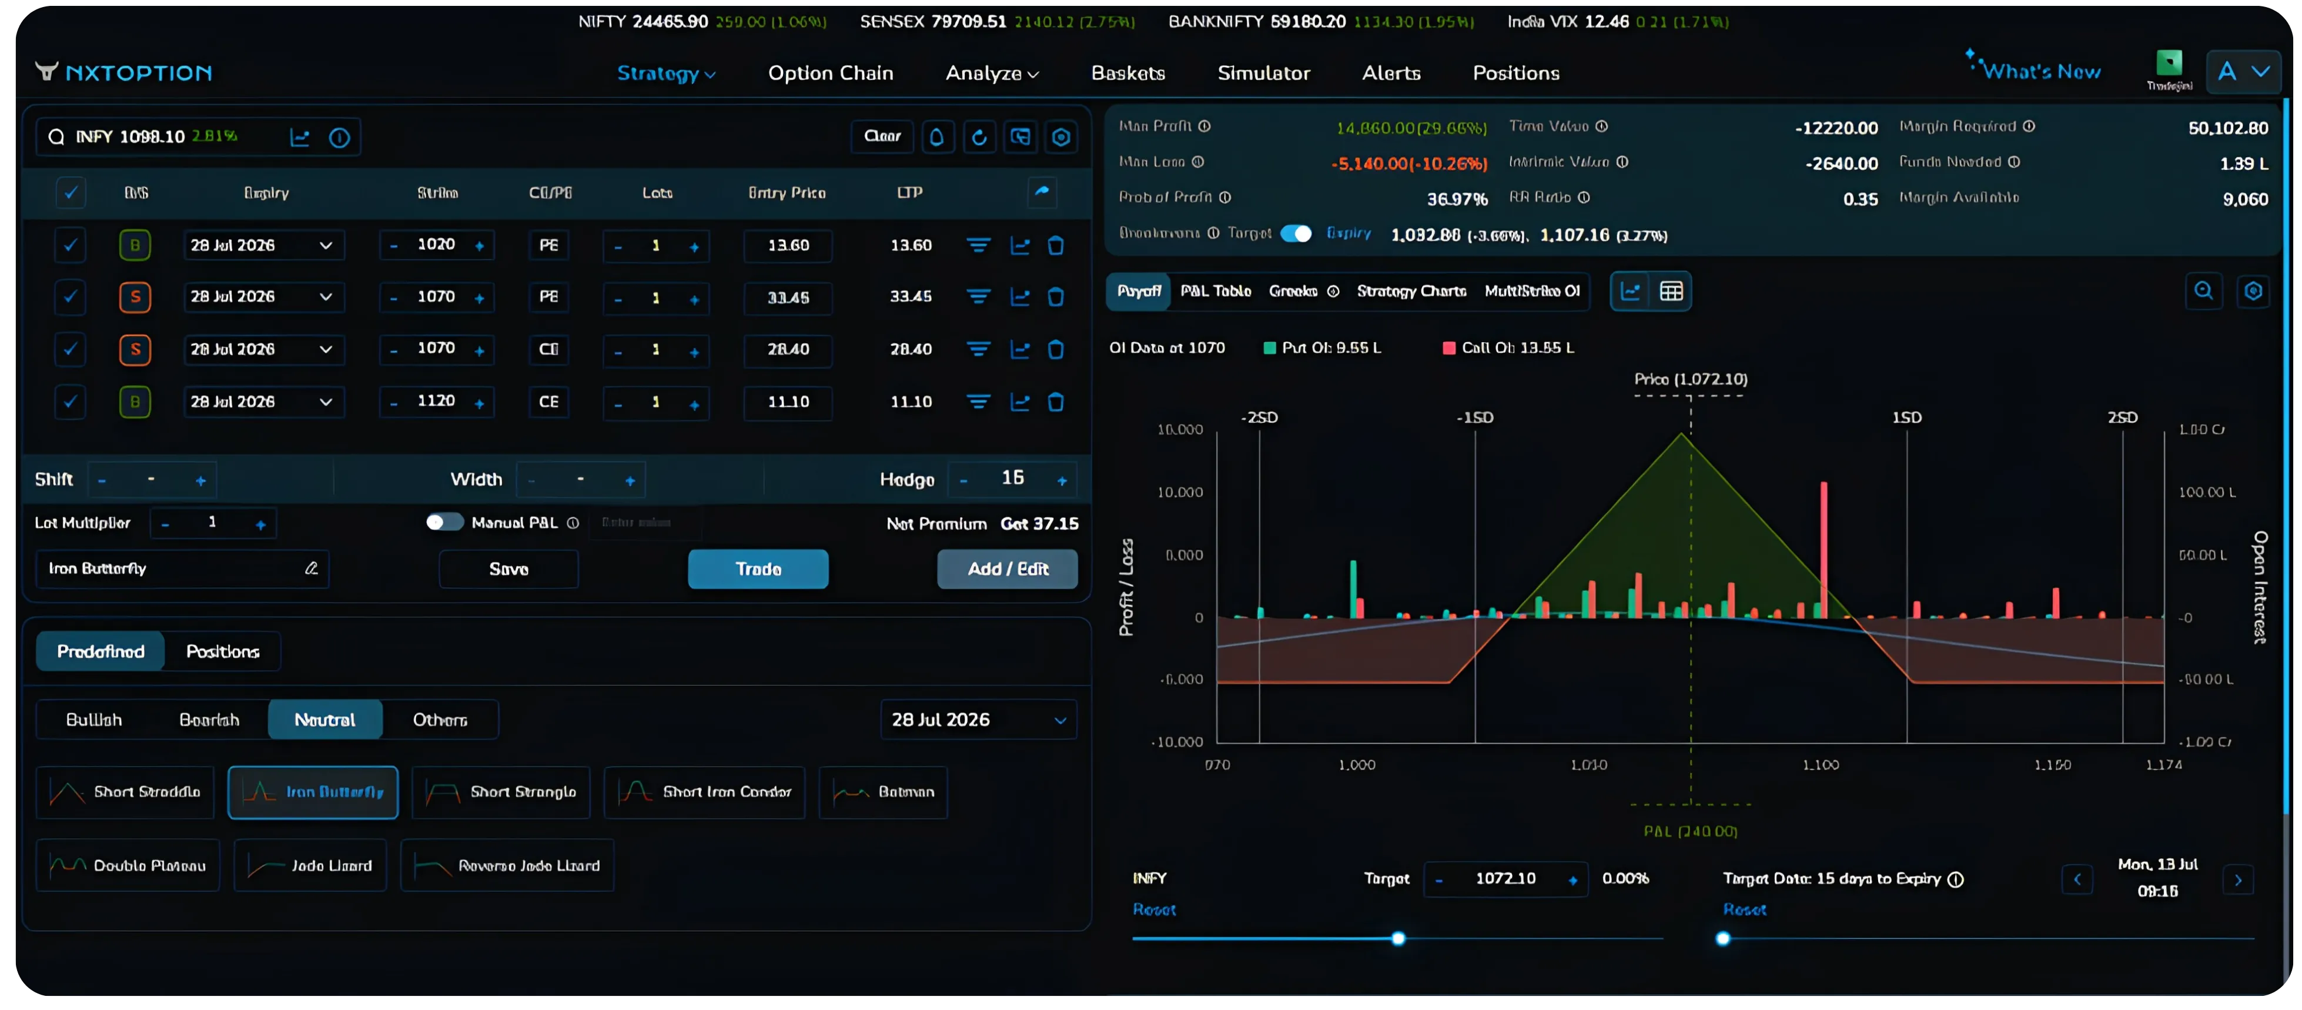Screen dimensions: 2302x1010
Task: Click previous date arrow beside Mon, 13 Jul
Action: 2077,879
